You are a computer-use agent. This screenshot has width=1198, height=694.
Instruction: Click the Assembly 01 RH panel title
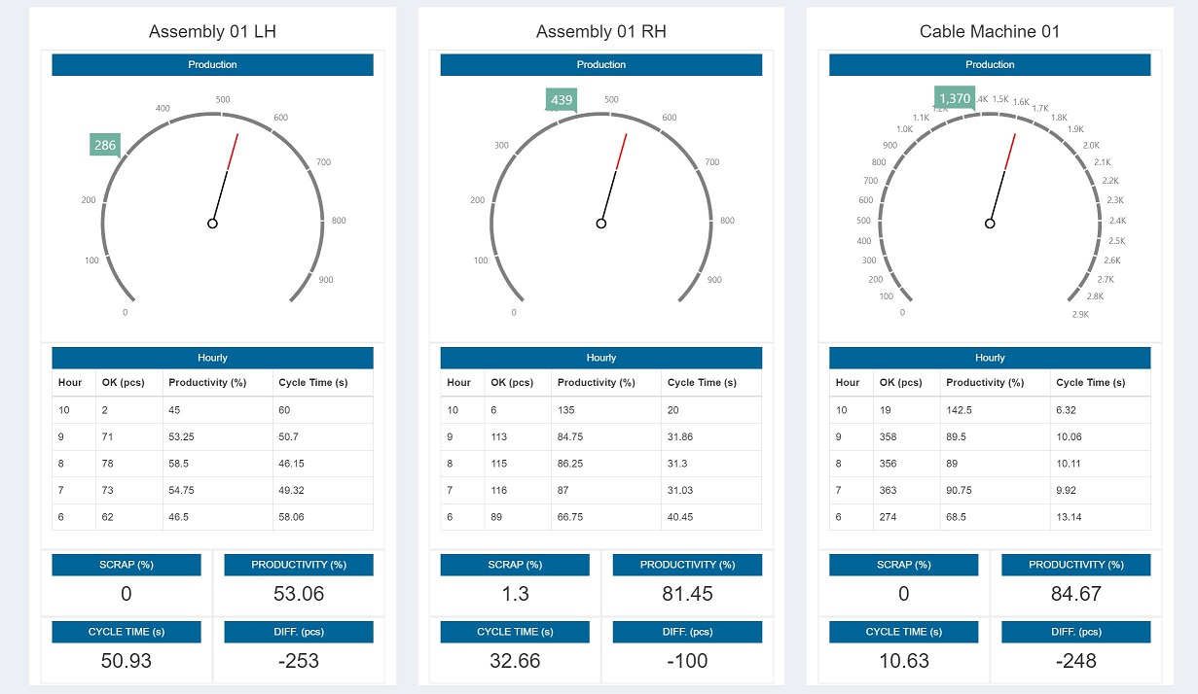tap(601, 31)
